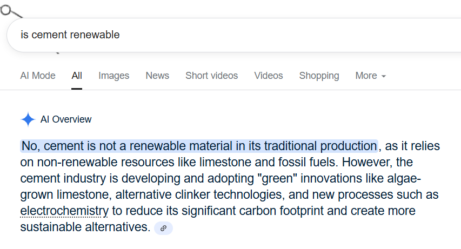The height and width of the screenshot is (249, 461).
Task: Click the More dropdown arrow
Action: click(x=384, y=77)
